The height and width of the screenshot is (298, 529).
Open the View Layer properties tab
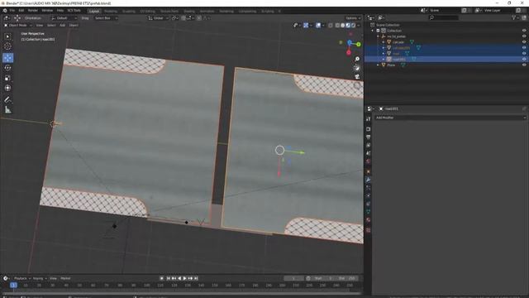[369, 146]
